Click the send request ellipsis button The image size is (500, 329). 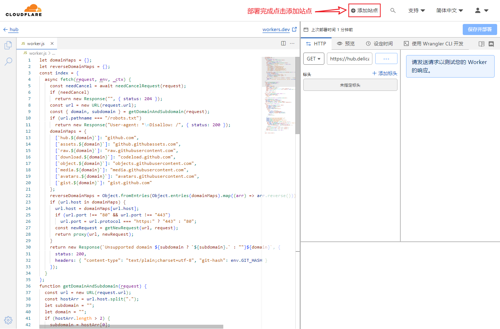(386, 59)
